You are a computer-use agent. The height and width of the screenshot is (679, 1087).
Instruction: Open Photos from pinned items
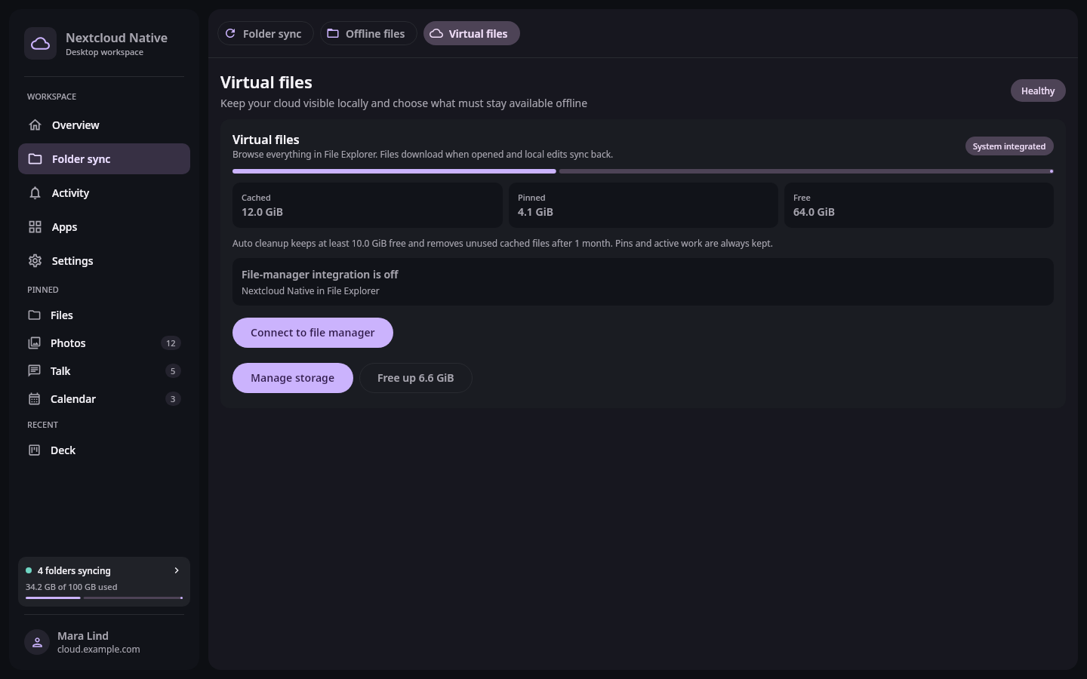[x=104, y=343]
